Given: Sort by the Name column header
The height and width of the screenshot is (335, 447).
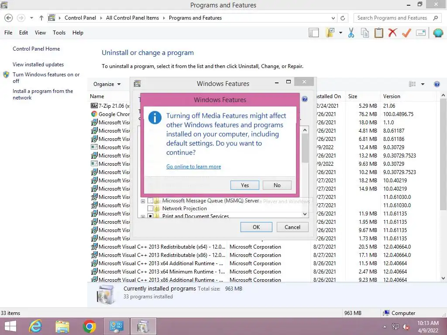Looking at the screenshot, I should (97, 96).
